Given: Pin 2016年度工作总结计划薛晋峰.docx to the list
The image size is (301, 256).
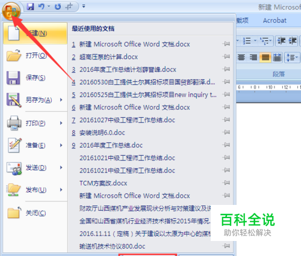Looking at the screenshot, I should tap(226, 69).
